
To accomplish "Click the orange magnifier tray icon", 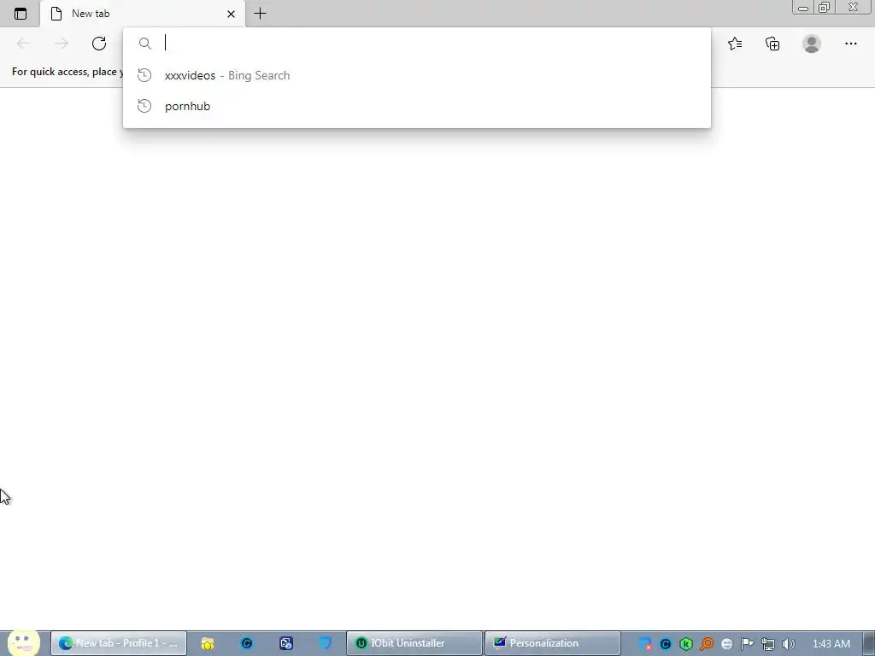I will pyautogui.click(x=707, y=644).
